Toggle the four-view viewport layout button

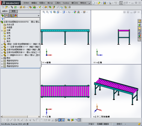[79, 120]
